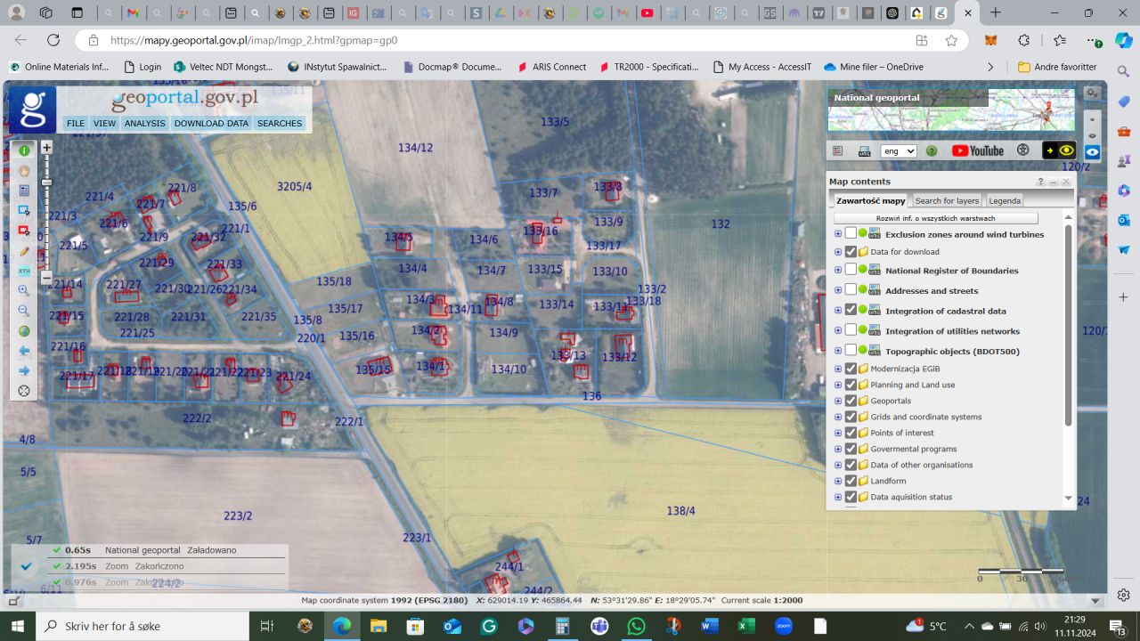Open WhatsApp from the Windows taskbar
The width and height of the screenshot is (1140, 641).
click(x=635, y=626)
